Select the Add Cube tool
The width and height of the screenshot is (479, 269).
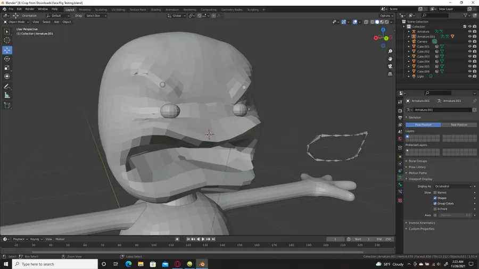(x=7, y=105)
